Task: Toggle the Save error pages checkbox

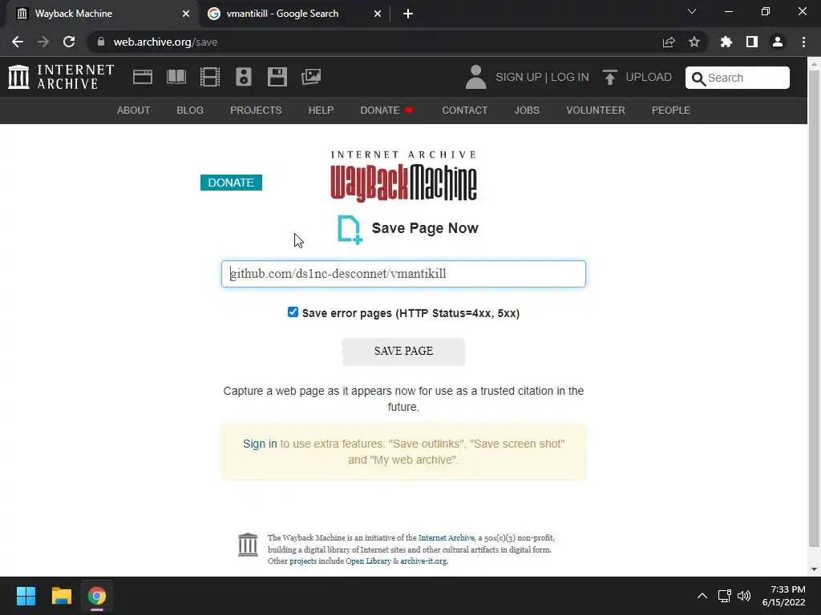Action: (293, 312)
